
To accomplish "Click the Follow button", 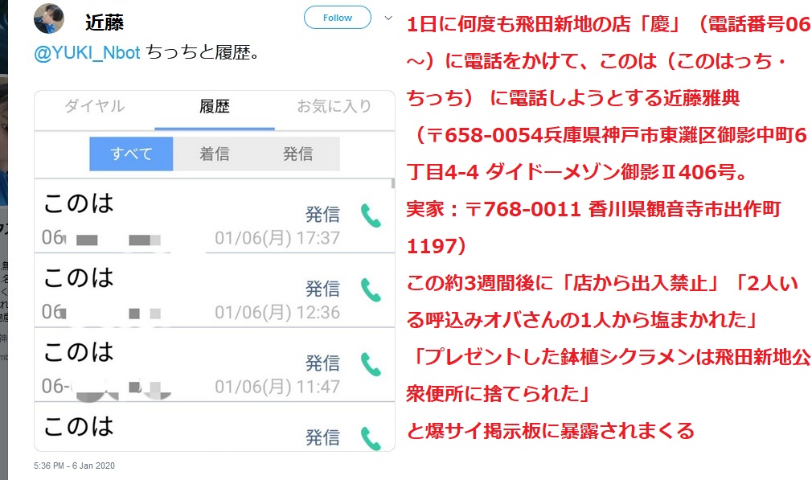I will [337, 17].
